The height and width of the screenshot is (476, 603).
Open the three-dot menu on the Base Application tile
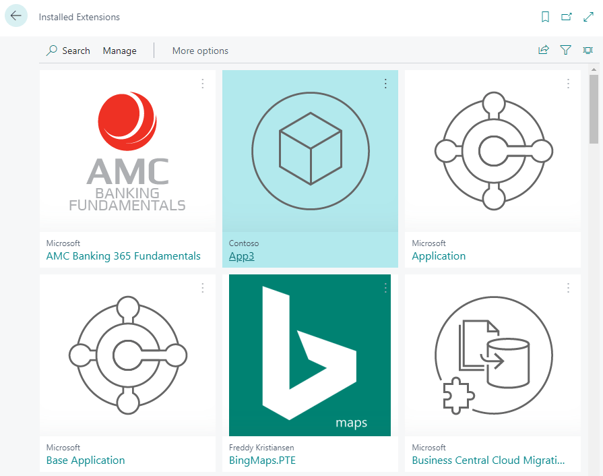click(203, 288)
